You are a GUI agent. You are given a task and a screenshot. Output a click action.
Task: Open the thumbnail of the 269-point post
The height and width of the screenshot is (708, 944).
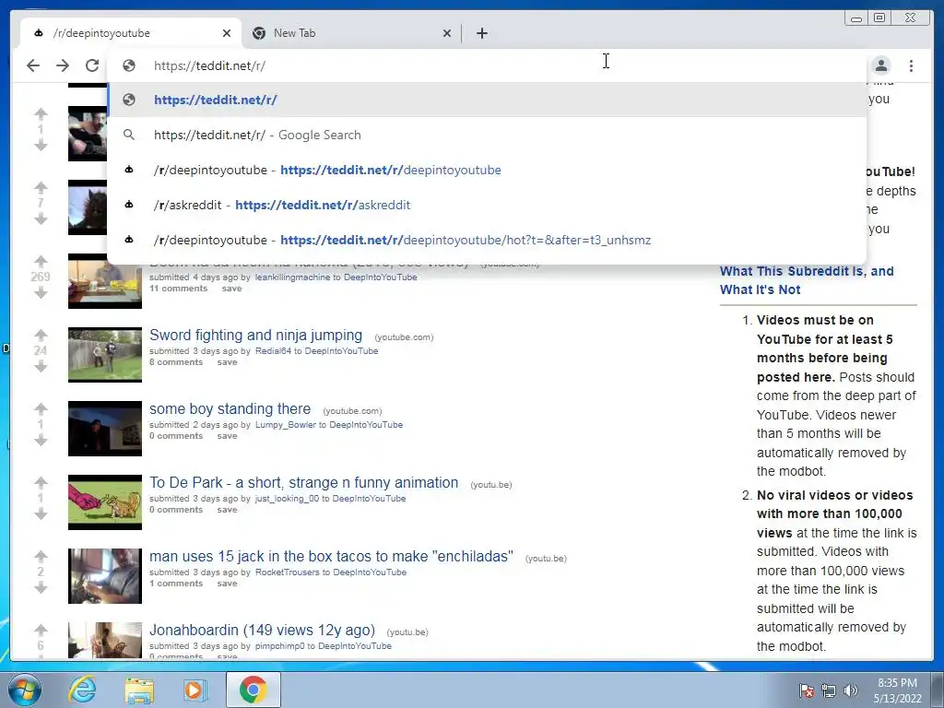[x=105, y=281]
